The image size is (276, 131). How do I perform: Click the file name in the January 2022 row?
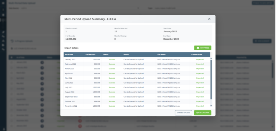[x=169, y=59]
